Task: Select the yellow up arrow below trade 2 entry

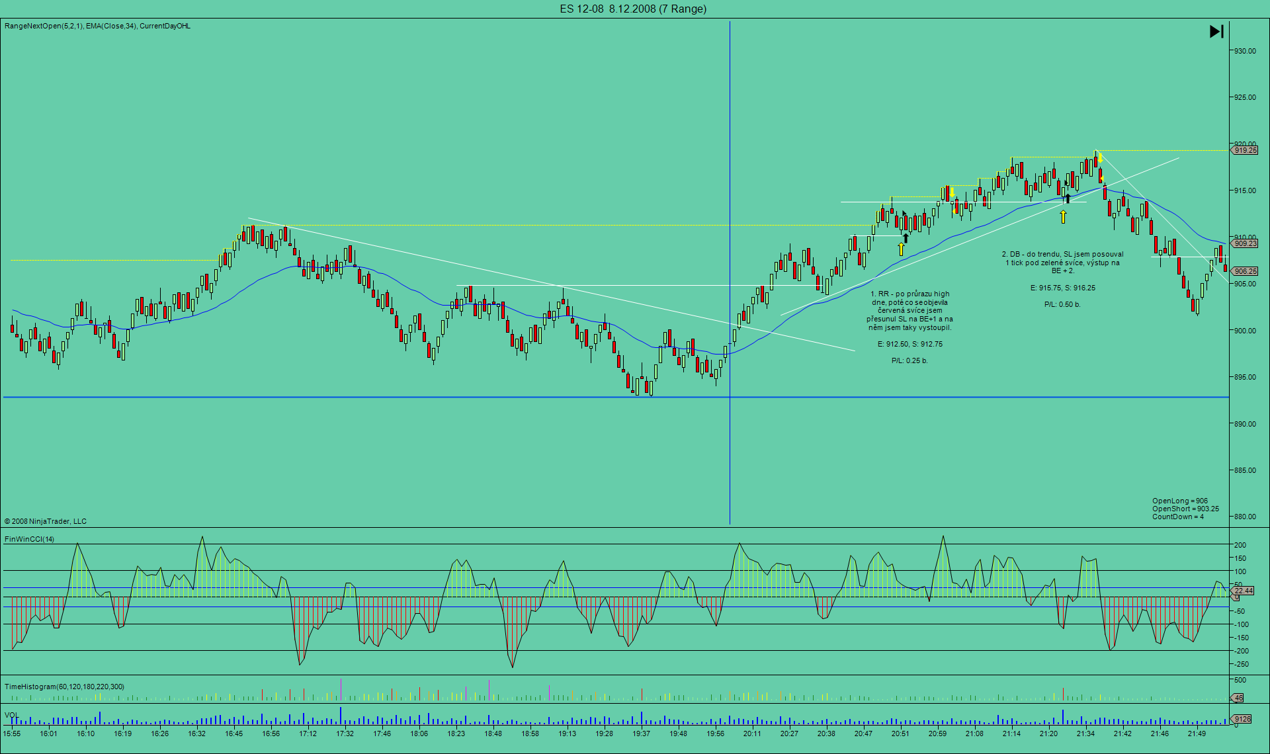Action: [x=1063, y=216]
